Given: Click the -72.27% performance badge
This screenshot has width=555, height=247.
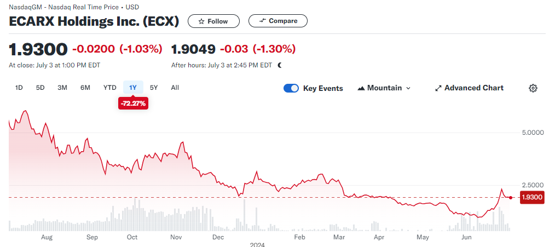Looking at the screenshot, I should click(x=133, y=104).
